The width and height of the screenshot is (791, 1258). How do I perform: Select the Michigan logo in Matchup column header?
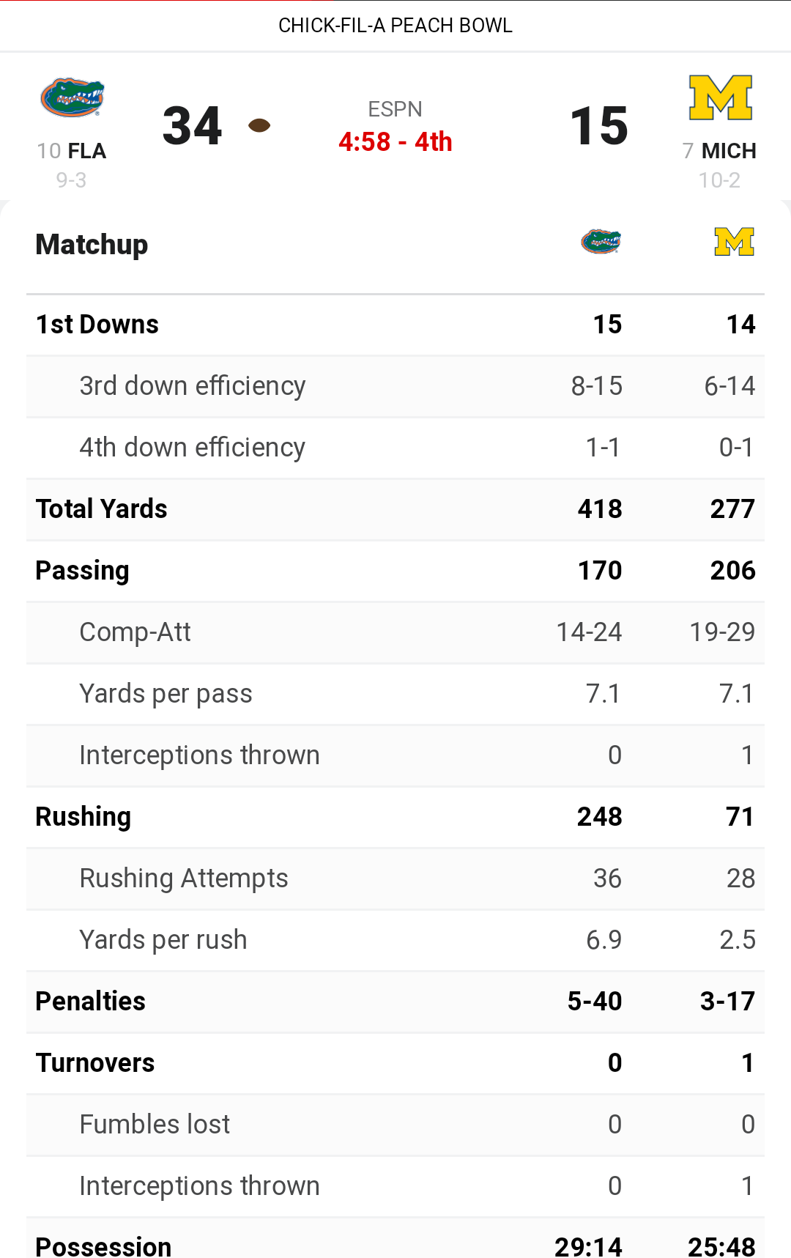[x=735, y=242]
